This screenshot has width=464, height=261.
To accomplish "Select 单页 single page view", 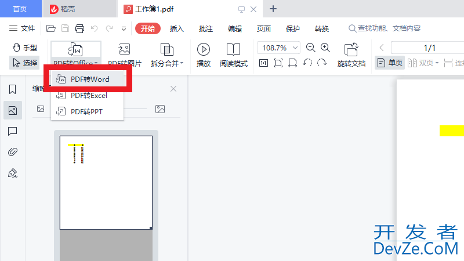I will (x=390, y=63).
